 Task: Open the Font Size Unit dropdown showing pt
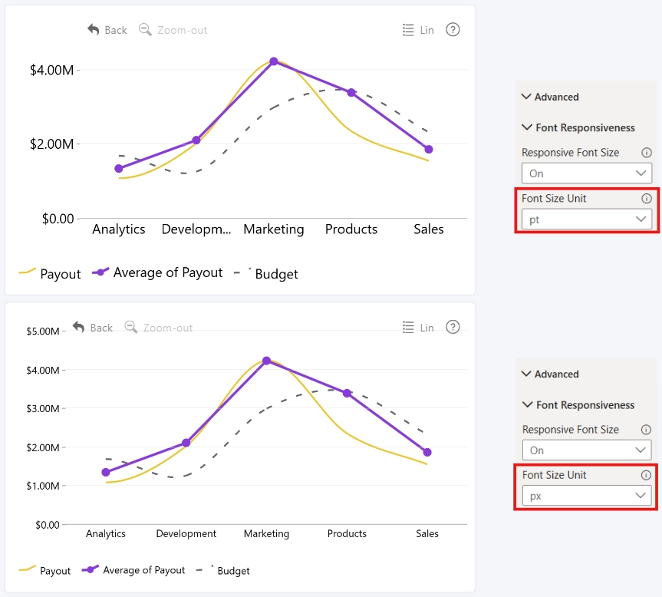[586, 219]
